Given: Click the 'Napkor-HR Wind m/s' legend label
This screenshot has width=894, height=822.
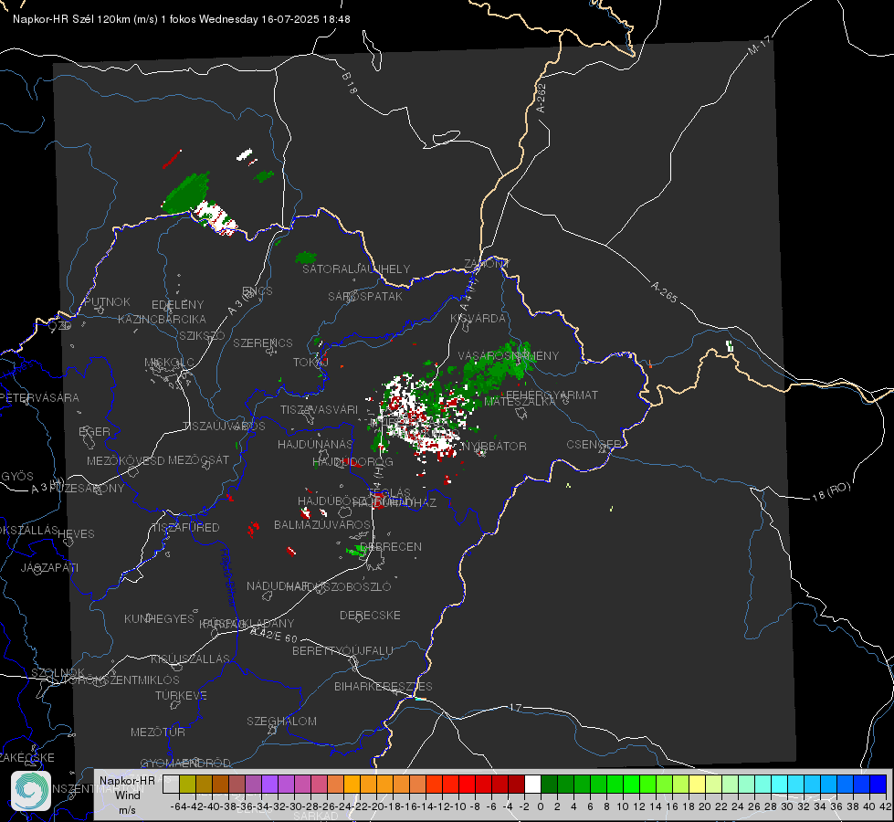Looking at the screenshot, I should 127,795.
